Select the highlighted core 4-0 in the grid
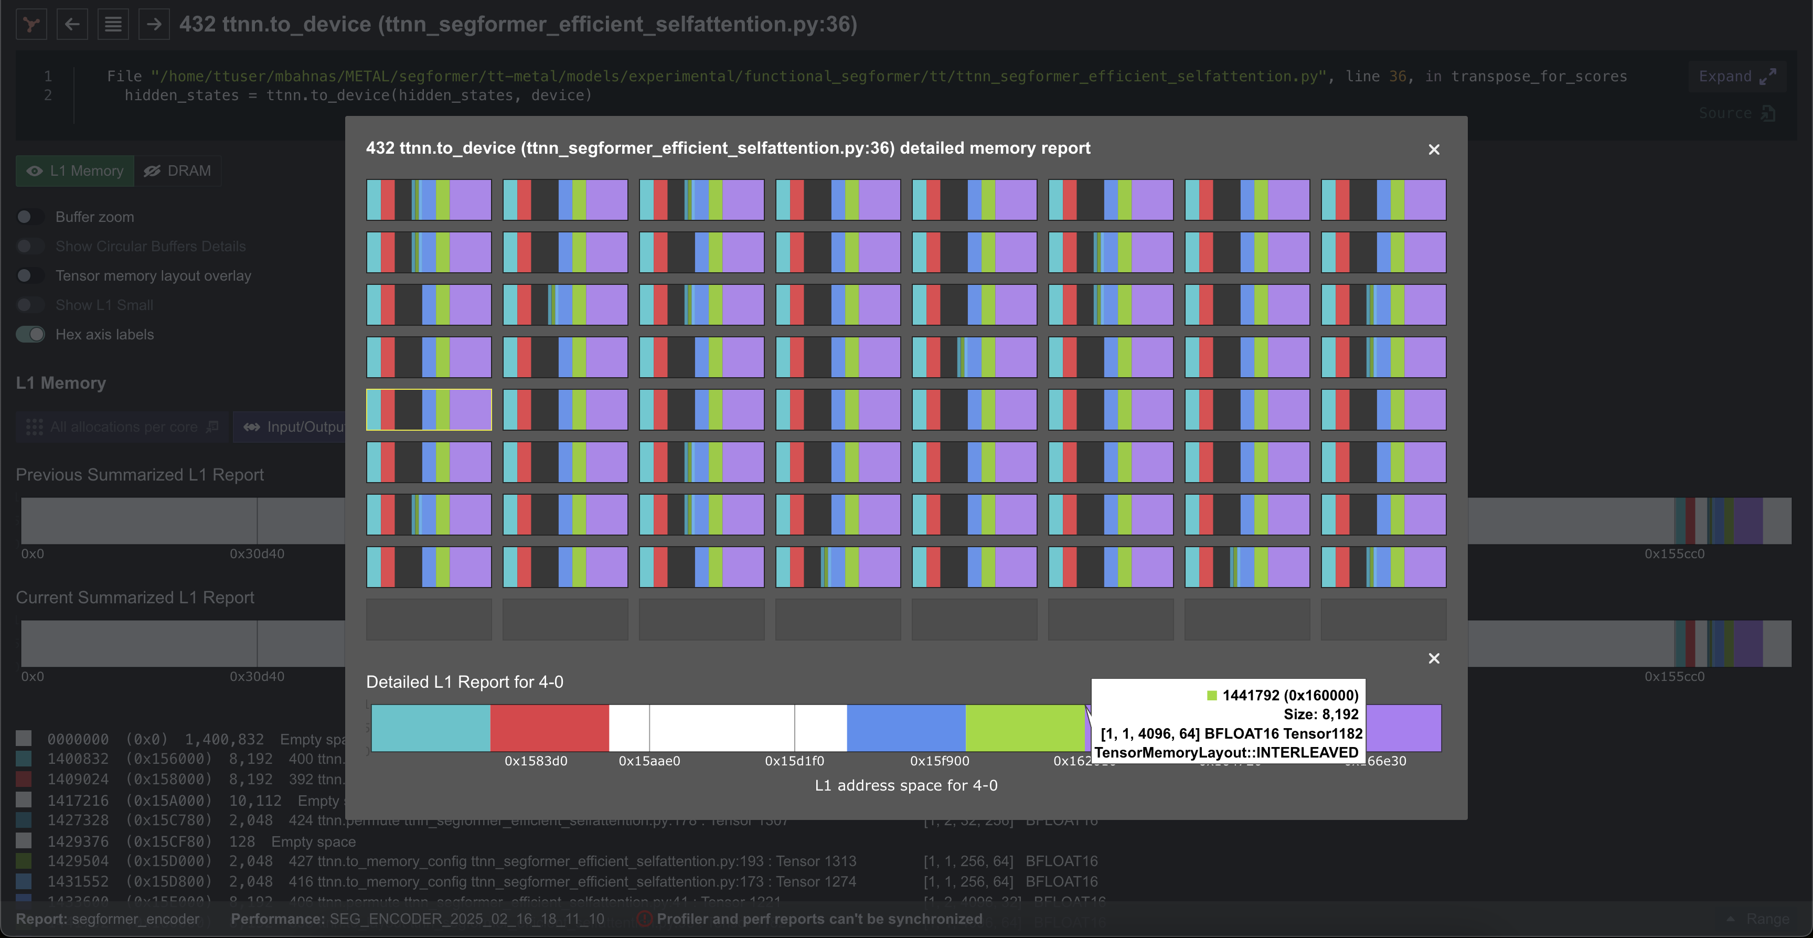Viewport: 1813px width, 938px height. pyautogui.click(x=428, y=410)
